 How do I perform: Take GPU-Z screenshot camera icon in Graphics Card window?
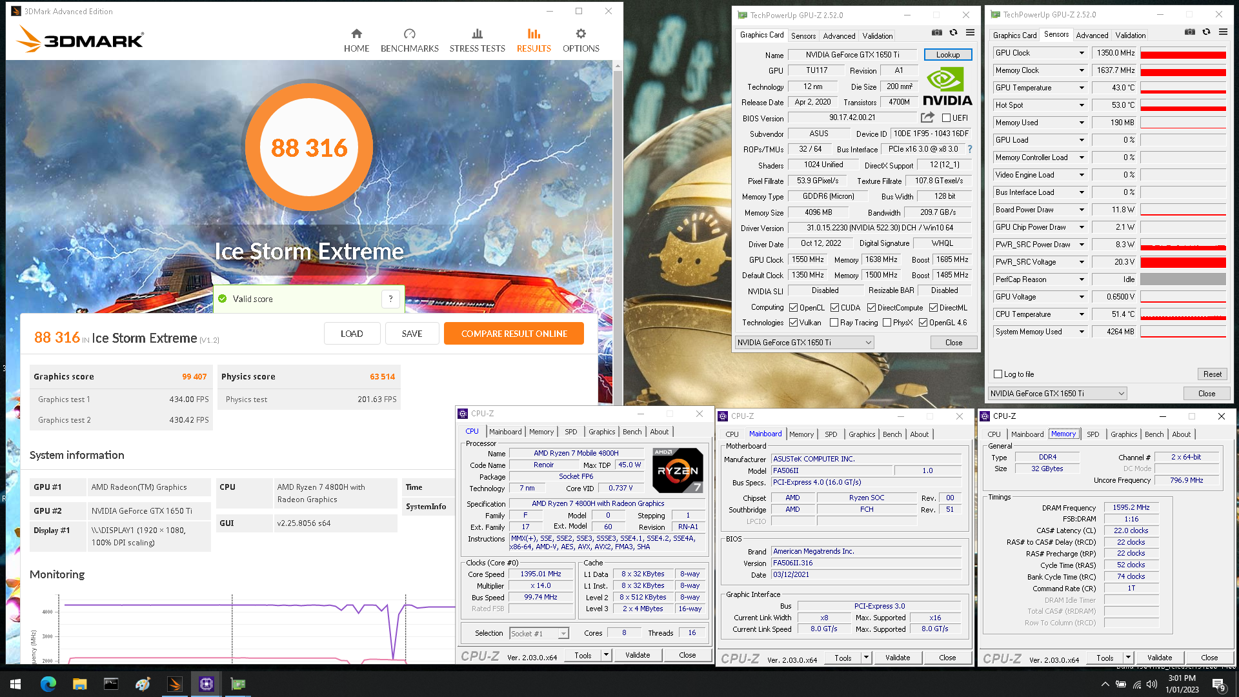click(937, 32)
